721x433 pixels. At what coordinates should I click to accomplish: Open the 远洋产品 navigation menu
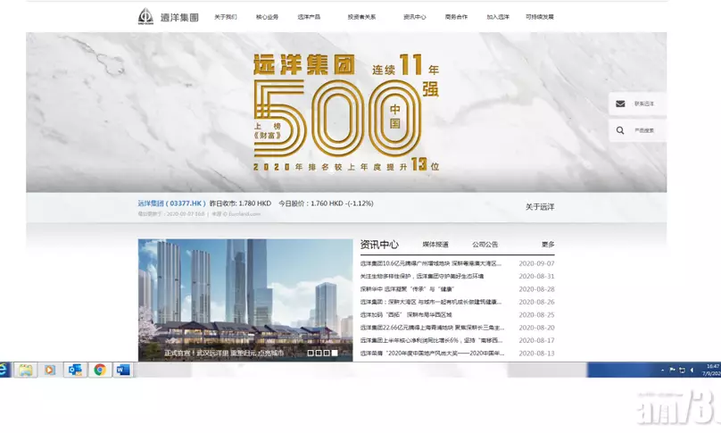pos(309,17)
